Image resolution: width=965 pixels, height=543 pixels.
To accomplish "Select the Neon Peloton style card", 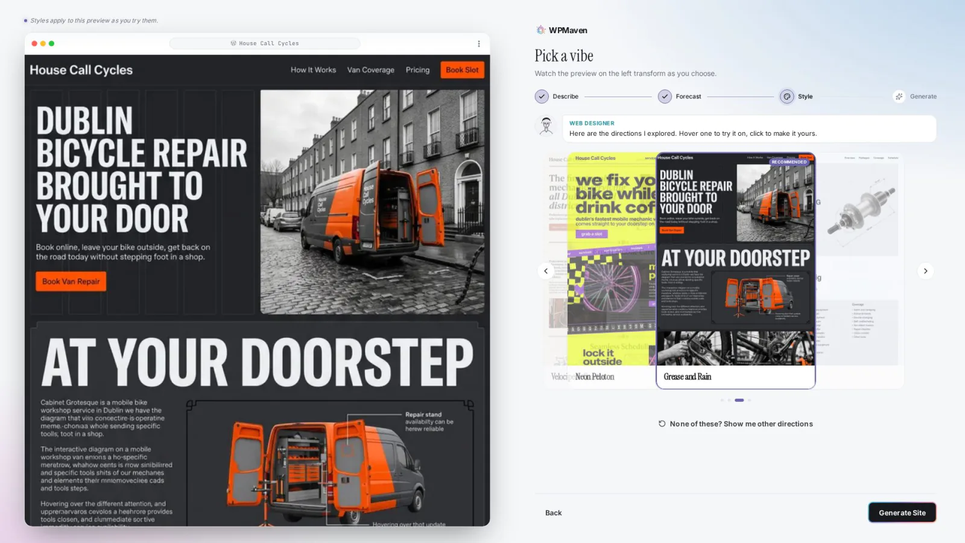I will click(x=611, y=270).
